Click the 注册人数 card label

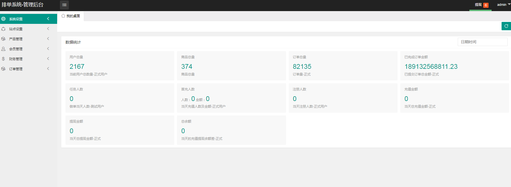tap(300, 89)
